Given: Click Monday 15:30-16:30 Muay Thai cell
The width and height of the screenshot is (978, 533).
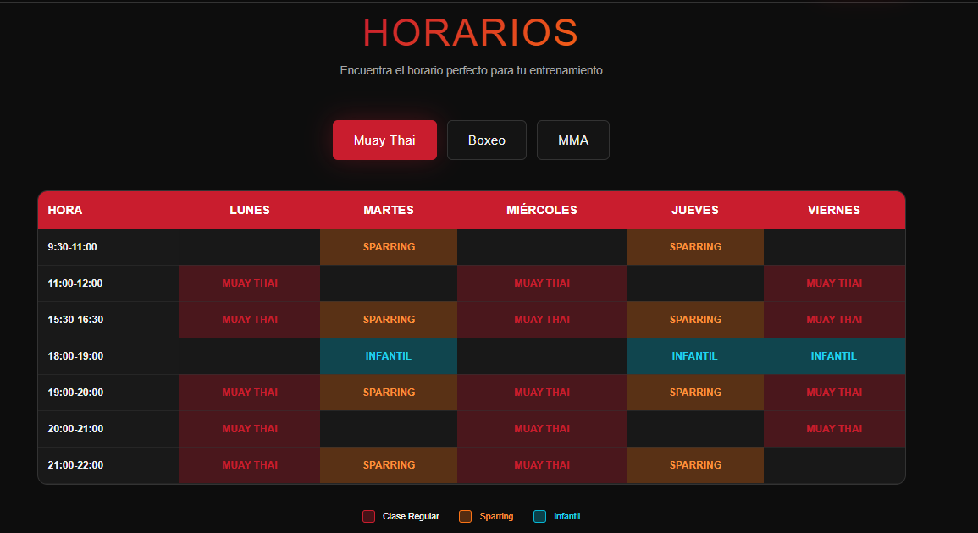Looking at the screenshot, I should [250, 319].
